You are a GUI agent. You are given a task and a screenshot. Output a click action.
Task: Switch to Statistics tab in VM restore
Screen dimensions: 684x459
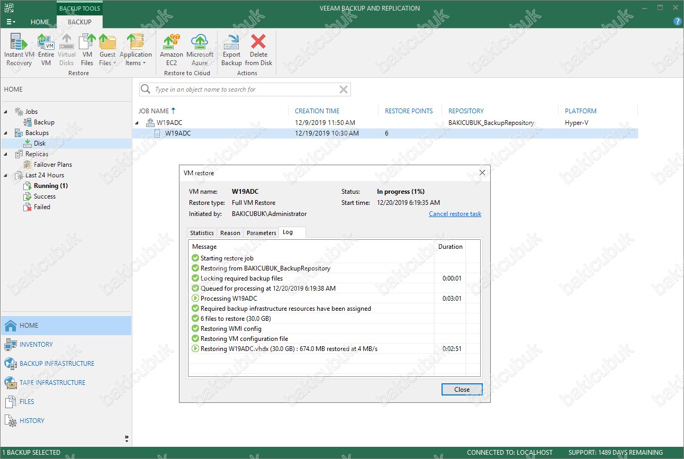202,233
